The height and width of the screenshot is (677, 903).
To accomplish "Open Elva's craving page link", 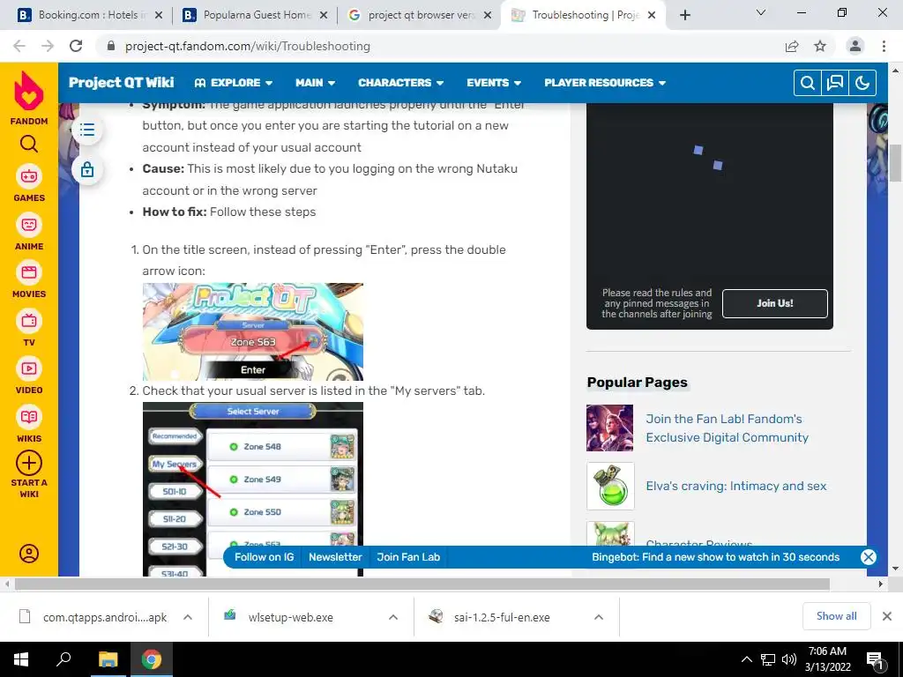I will pos(736,486).
